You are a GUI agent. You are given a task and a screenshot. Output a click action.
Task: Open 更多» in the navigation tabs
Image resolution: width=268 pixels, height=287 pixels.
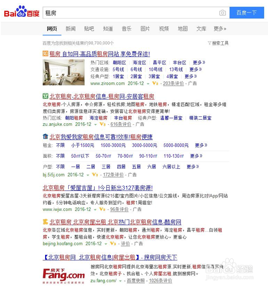pos(220,29)
